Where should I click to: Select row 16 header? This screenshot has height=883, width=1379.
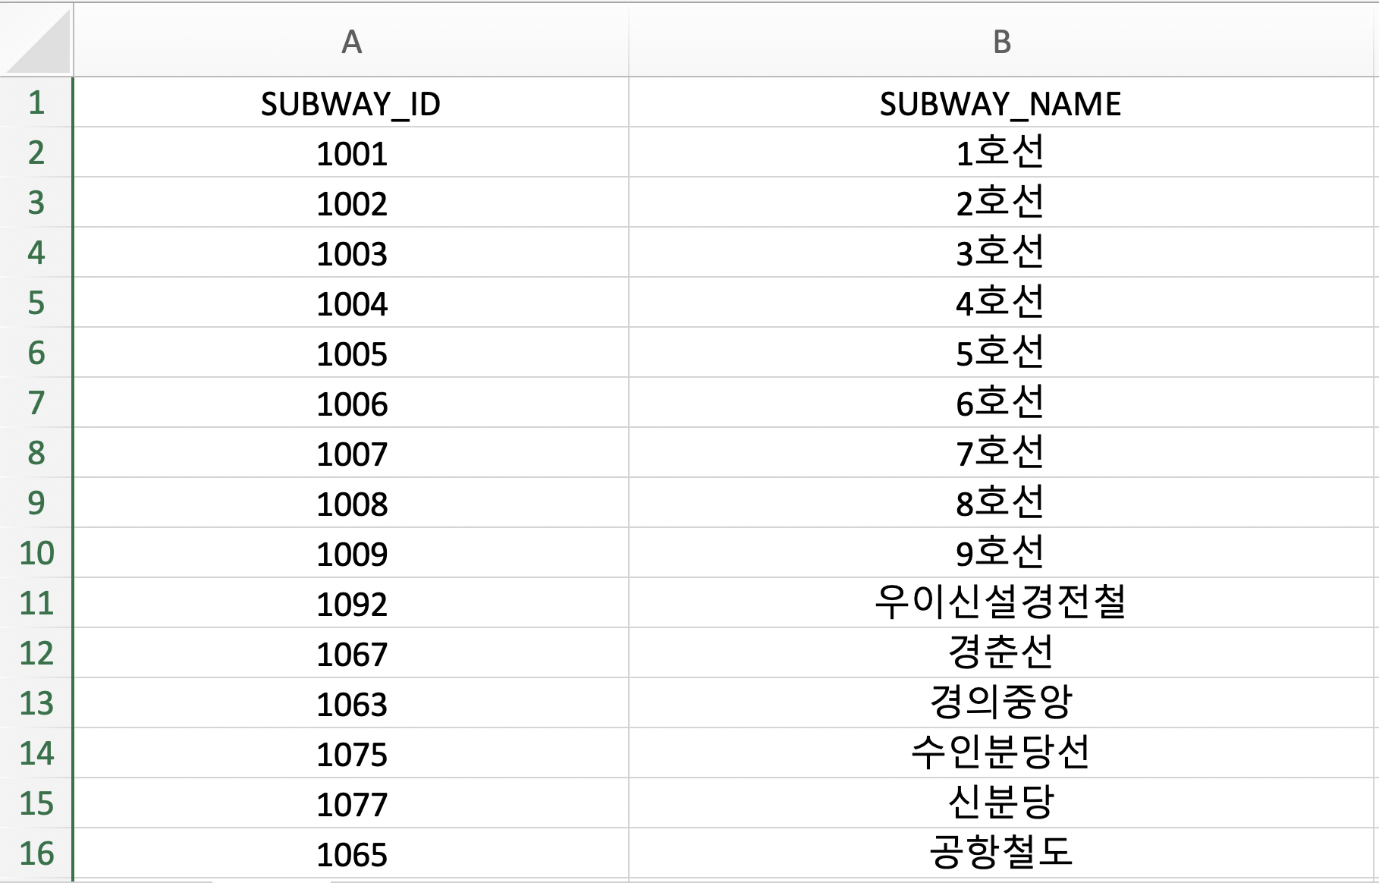36,853
